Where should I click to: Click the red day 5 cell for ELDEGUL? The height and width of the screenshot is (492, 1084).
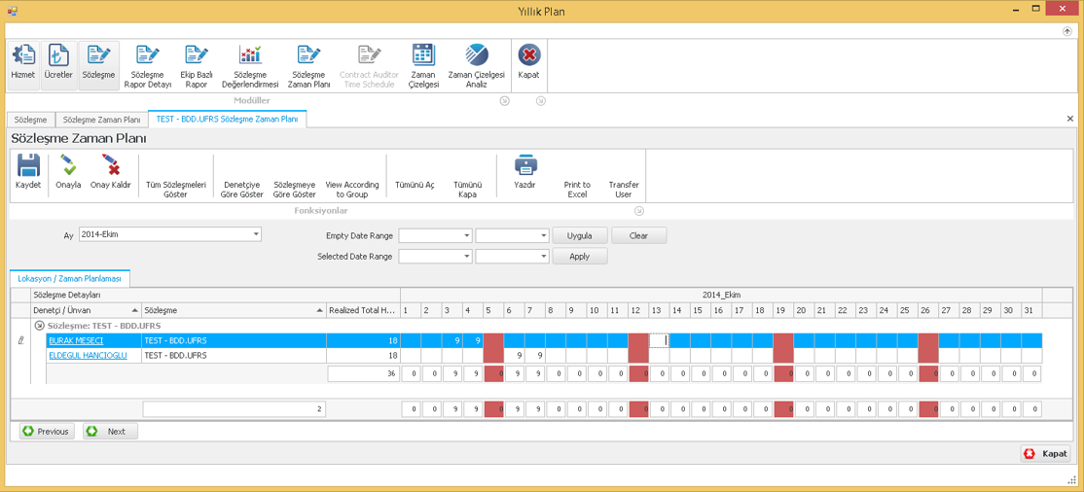click(x=493, y=356)
